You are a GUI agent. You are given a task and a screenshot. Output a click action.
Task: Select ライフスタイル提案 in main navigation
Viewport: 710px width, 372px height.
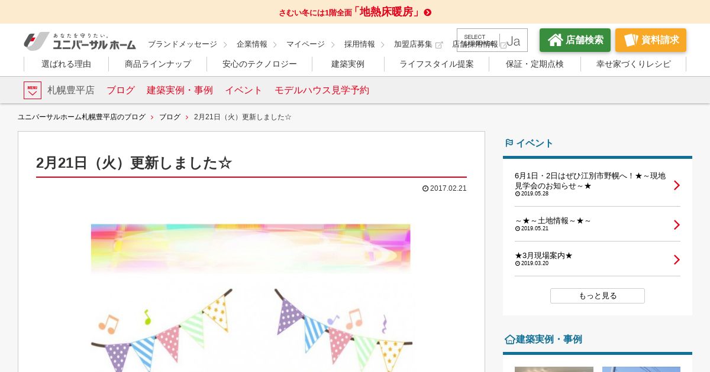pyautogui.click(x=437, y=64)
